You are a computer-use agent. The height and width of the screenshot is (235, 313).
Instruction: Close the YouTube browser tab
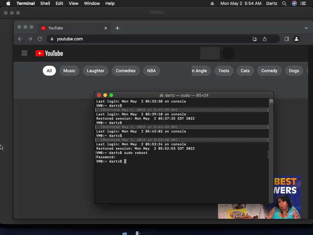coord(105,28)
